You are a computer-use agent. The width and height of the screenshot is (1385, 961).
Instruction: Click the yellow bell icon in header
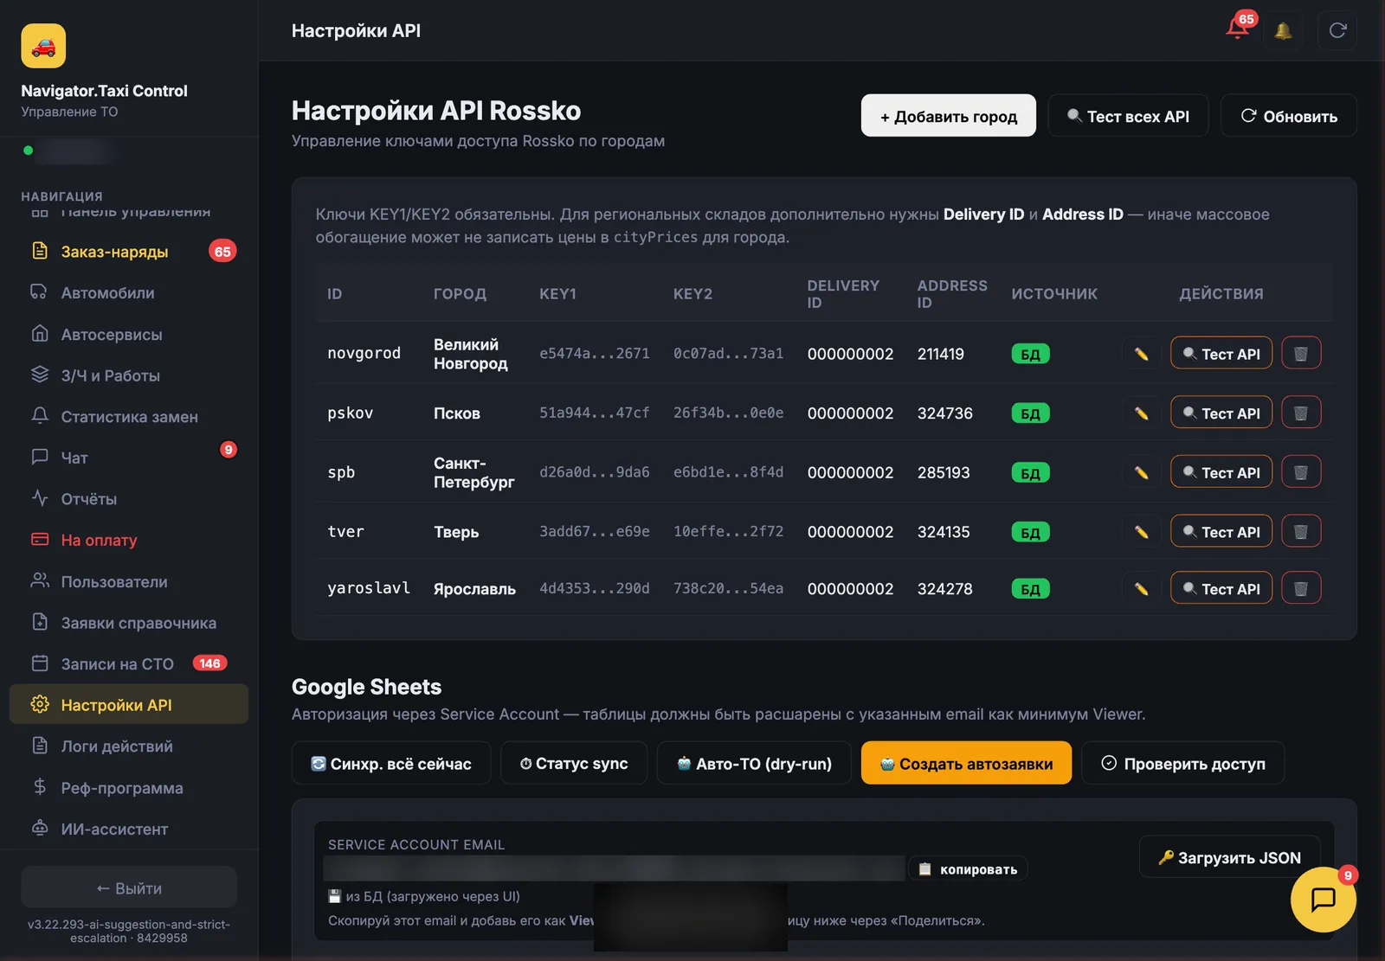(1283, 31)
